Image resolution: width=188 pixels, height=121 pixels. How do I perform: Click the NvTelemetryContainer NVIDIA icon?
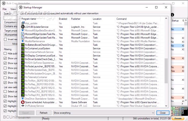23,77
